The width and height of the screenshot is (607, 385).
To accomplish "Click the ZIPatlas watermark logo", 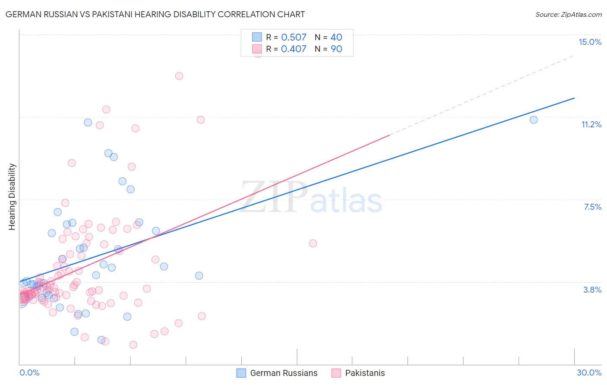I will (312, 197).
